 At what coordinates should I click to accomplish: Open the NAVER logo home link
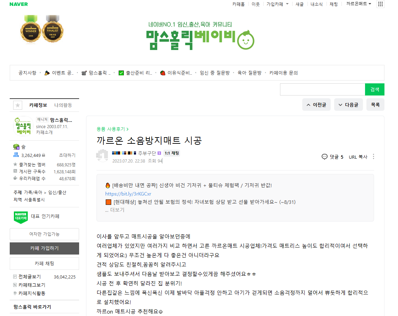[x=18, y=4]
